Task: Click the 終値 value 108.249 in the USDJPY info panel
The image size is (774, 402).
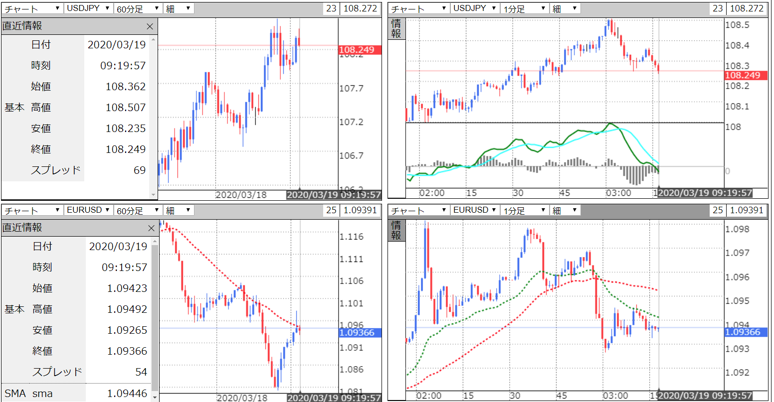Action: tap(126, 149)
